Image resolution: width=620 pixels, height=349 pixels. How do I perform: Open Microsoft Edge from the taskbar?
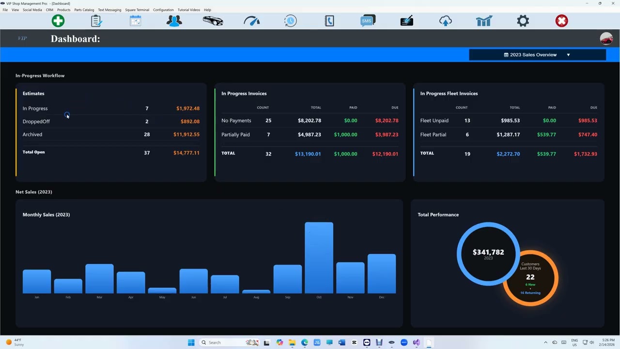click(x=304, y=343)
